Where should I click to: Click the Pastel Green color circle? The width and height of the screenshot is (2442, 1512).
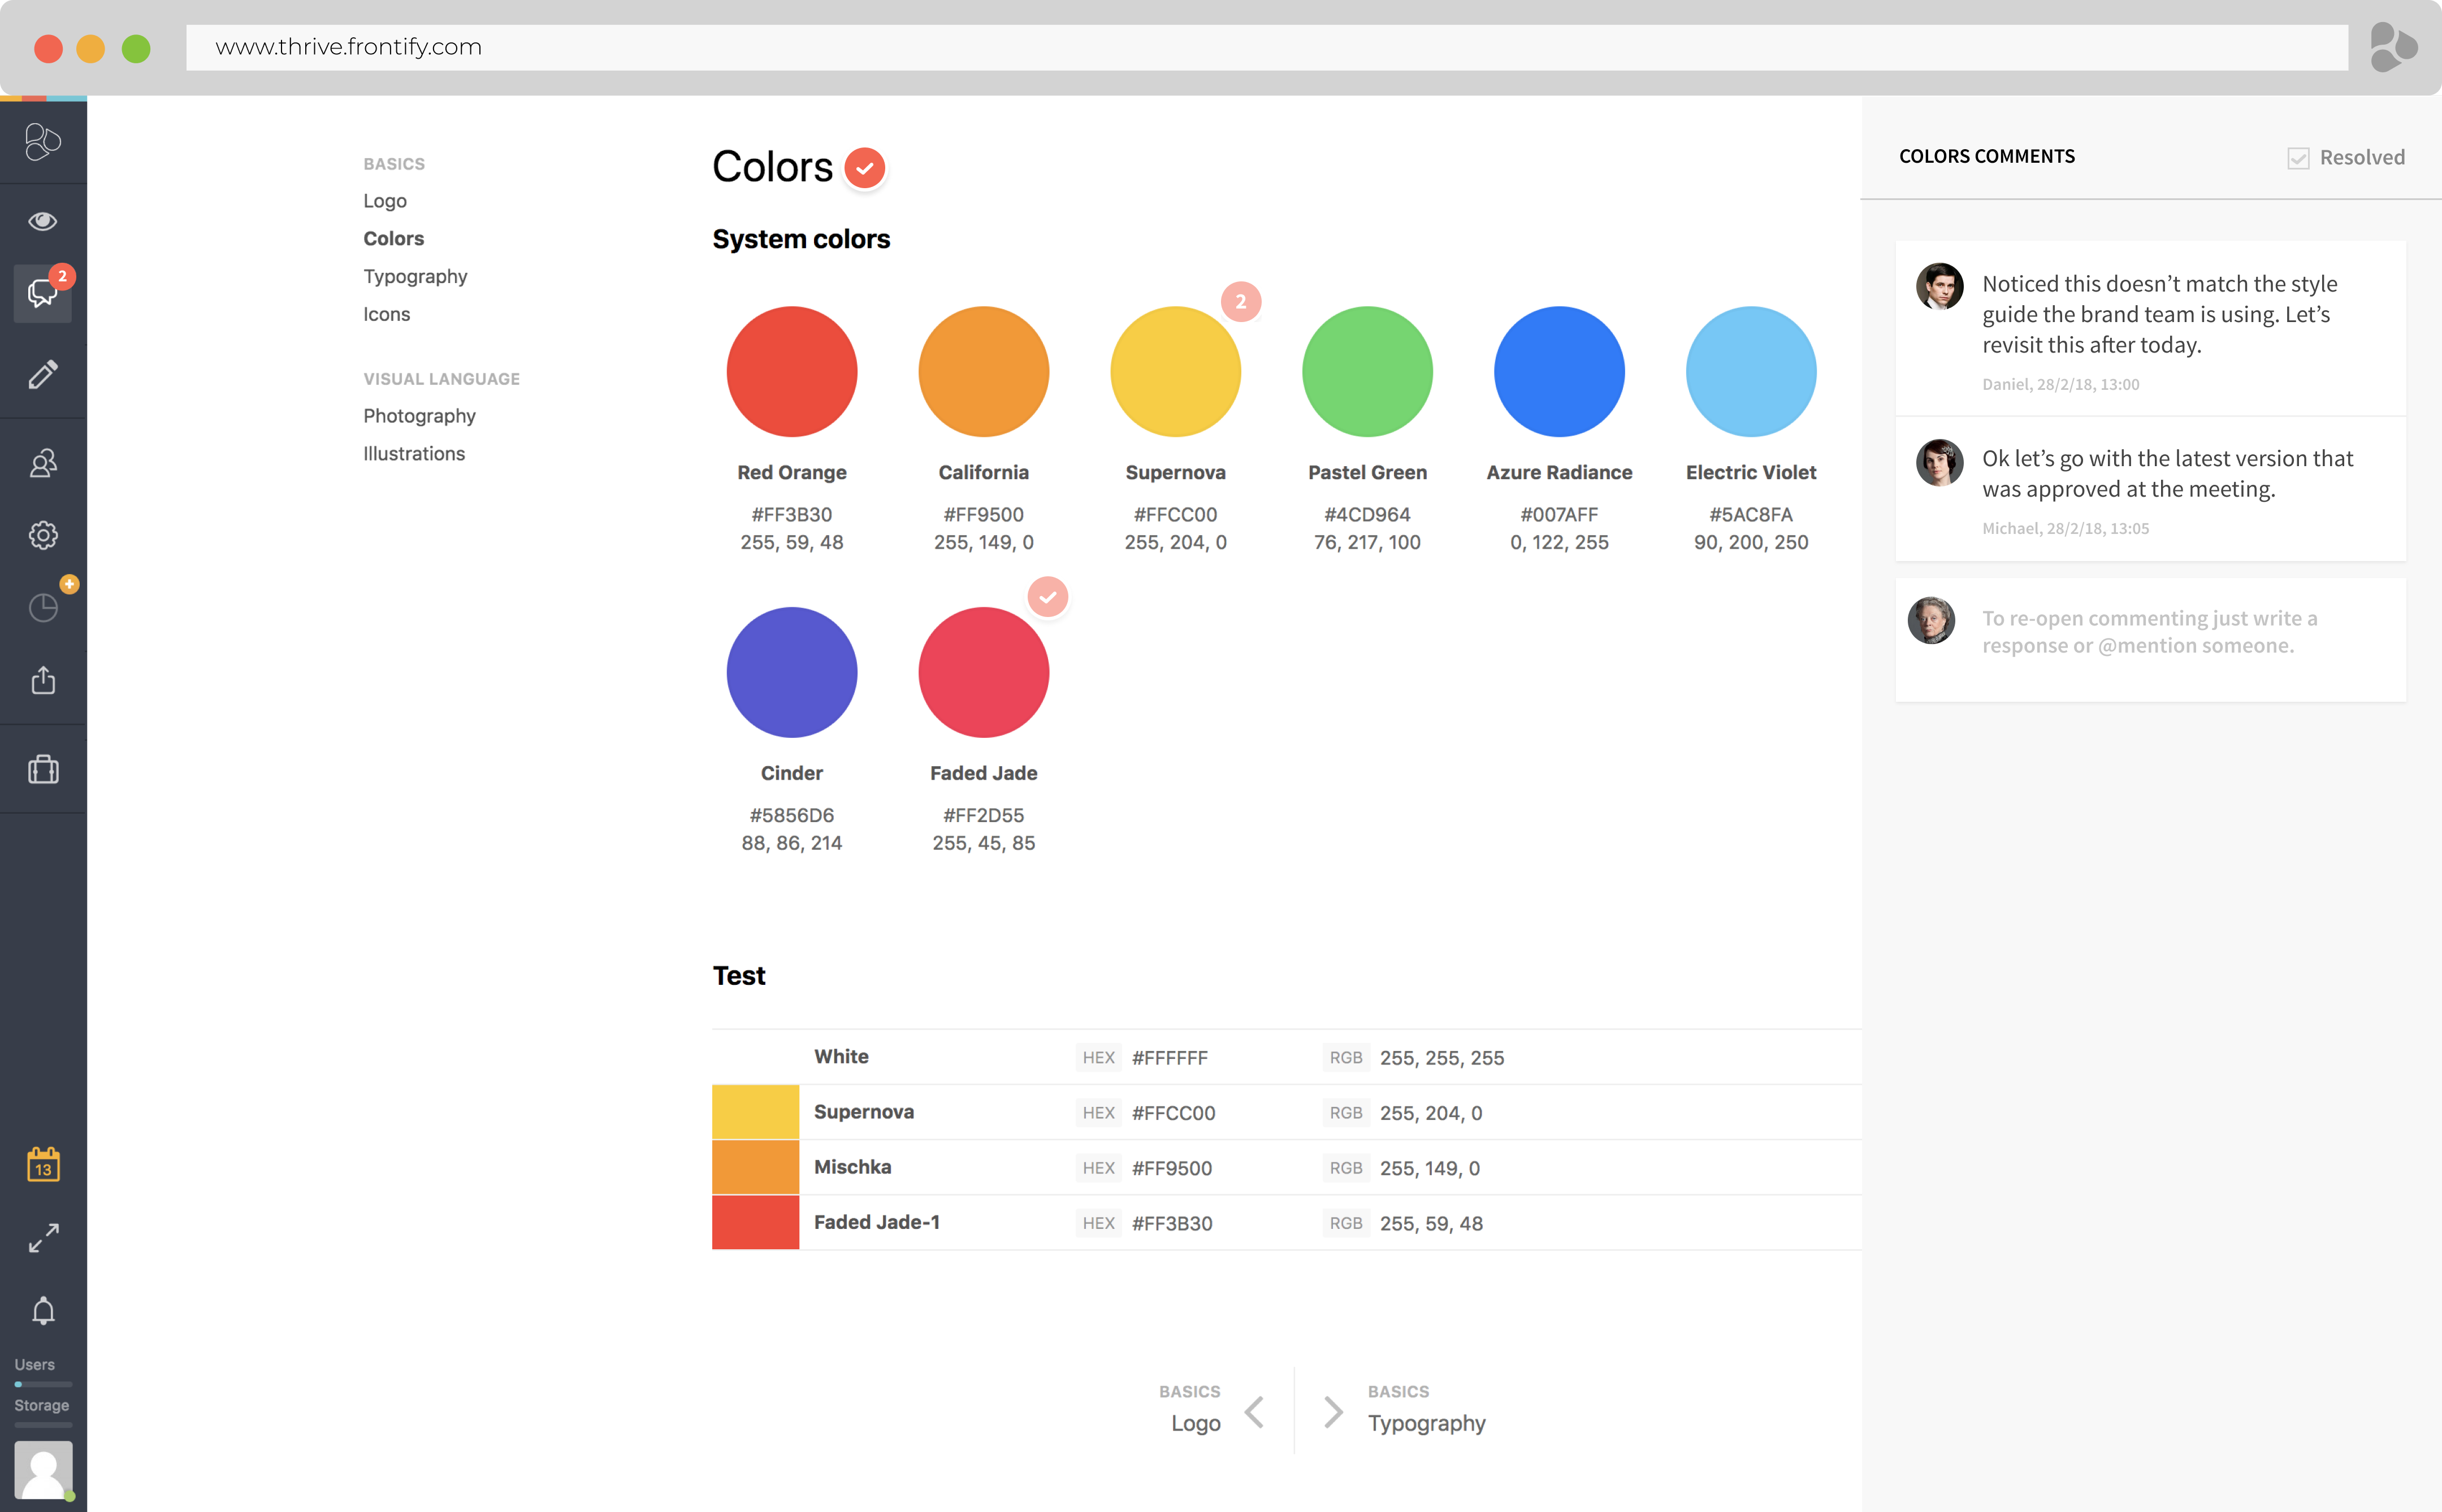pyautogui.click(x=1367, y=371)
